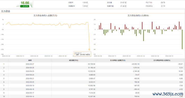Click the stock price 16.66

click(x=25, y=3)
